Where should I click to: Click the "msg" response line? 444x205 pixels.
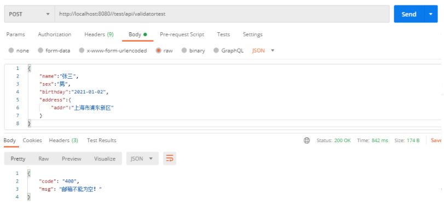pos(71,189)
